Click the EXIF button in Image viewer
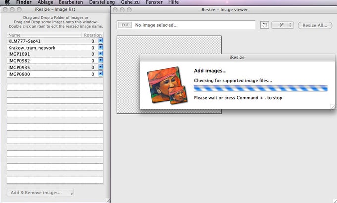 125,25
